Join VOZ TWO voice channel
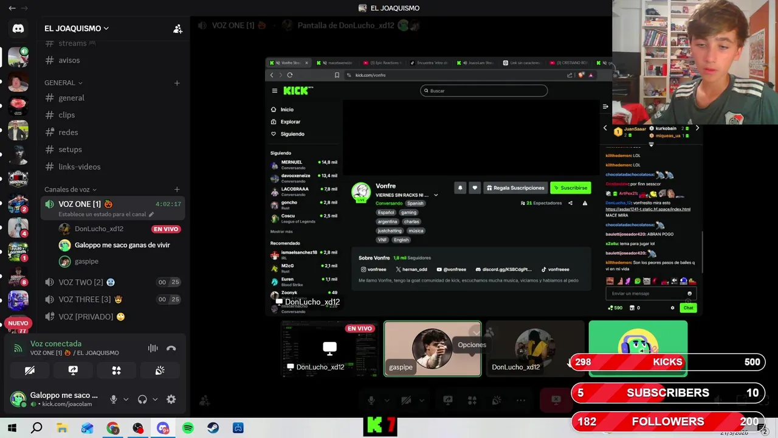 click(x=114, y=282)
